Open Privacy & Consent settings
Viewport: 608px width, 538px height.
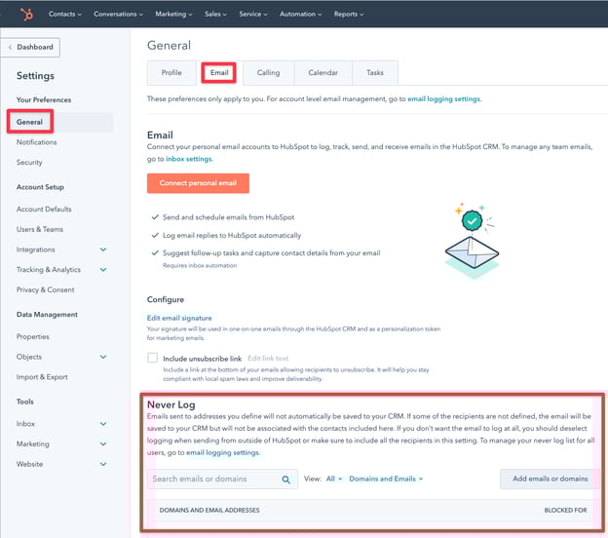click(x=46, y=289)
